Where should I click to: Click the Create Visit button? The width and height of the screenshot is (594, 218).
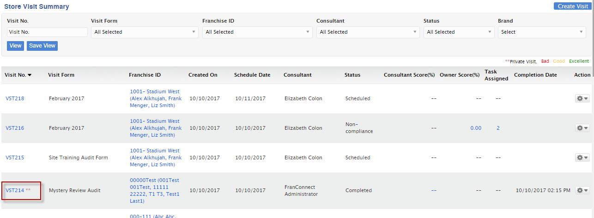[573, 6]
